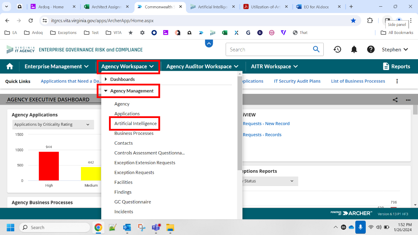This screenshot has height=235, width=418.
Task: Open the VITA bookmarks folder
Action: click(114, 33)
